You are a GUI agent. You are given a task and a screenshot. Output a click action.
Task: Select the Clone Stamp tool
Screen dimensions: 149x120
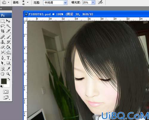pyautogui.click(x=3, y=42)
